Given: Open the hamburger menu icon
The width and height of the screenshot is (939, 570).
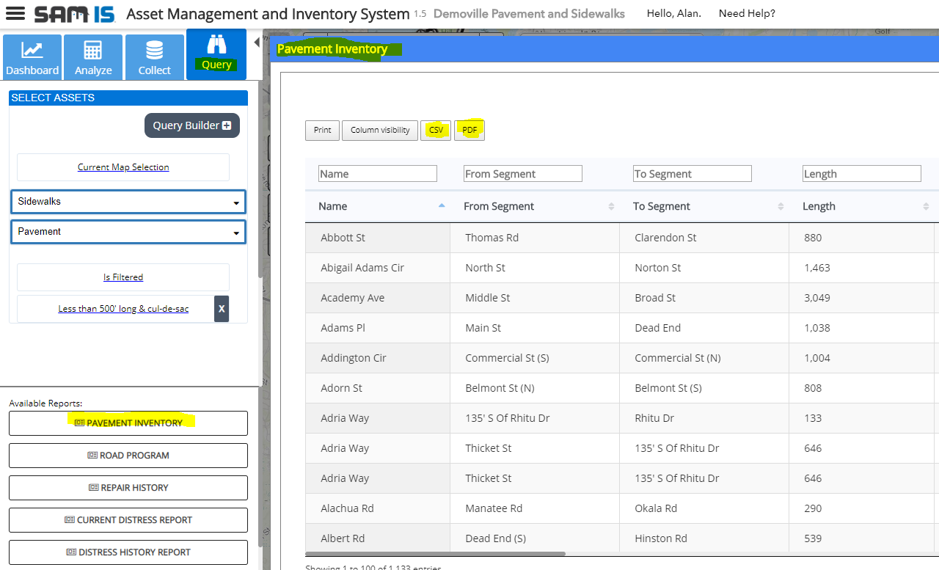Looking at the screenshot, I should click(15, 14).
